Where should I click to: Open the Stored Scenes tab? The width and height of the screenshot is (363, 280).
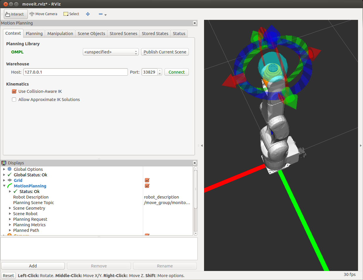point(123,34)
